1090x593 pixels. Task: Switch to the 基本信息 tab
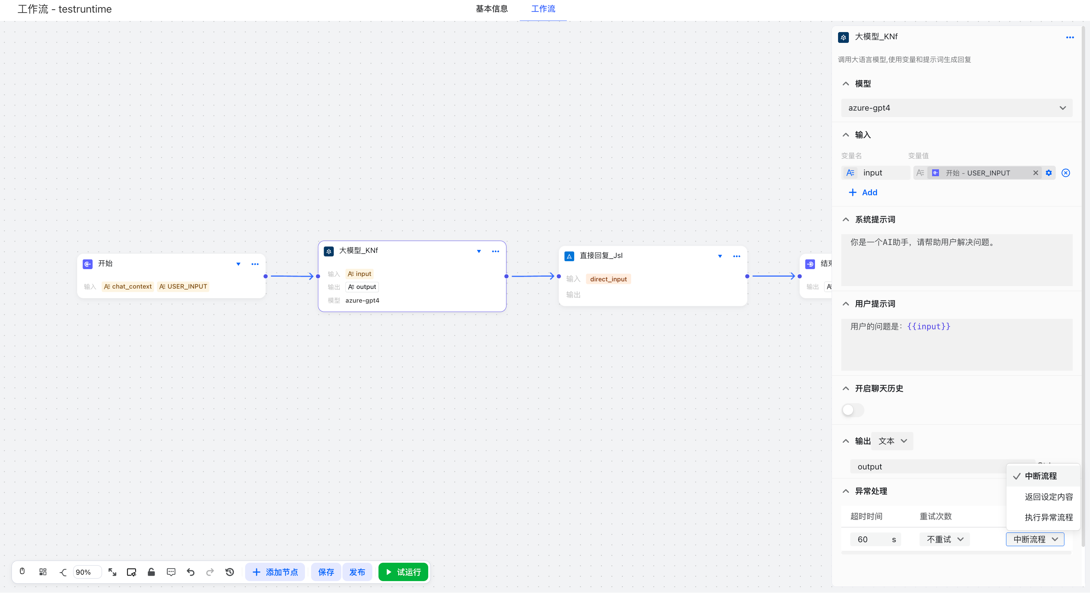pyautogui.click(x=491, y=9)
